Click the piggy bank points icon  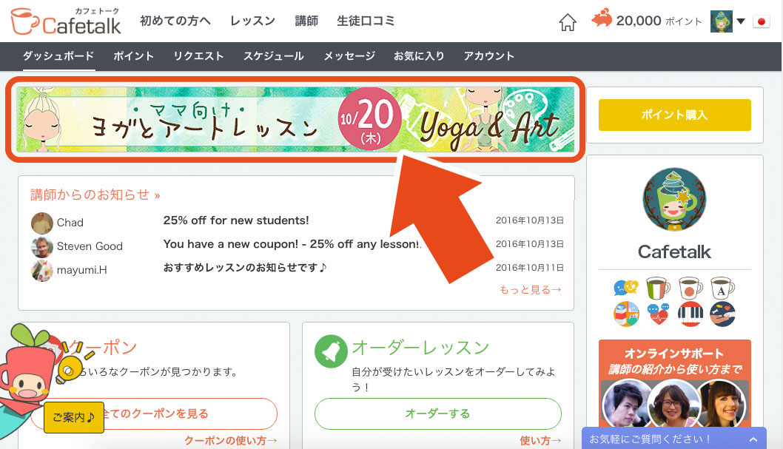(602, 18)
